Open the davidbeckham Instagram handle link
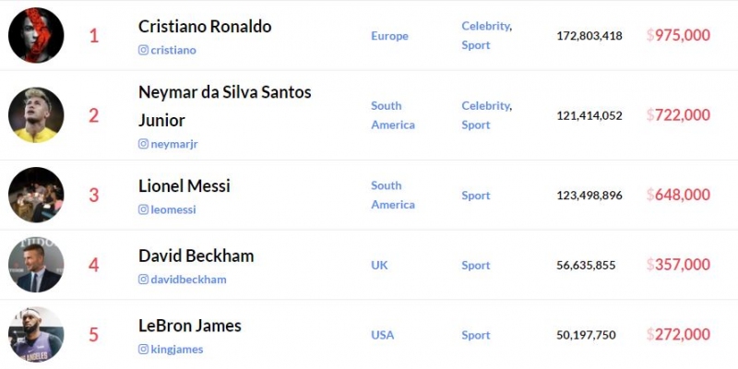Image resolution: width=738 pixels, height=369 pixels. (x=189, y=280)
